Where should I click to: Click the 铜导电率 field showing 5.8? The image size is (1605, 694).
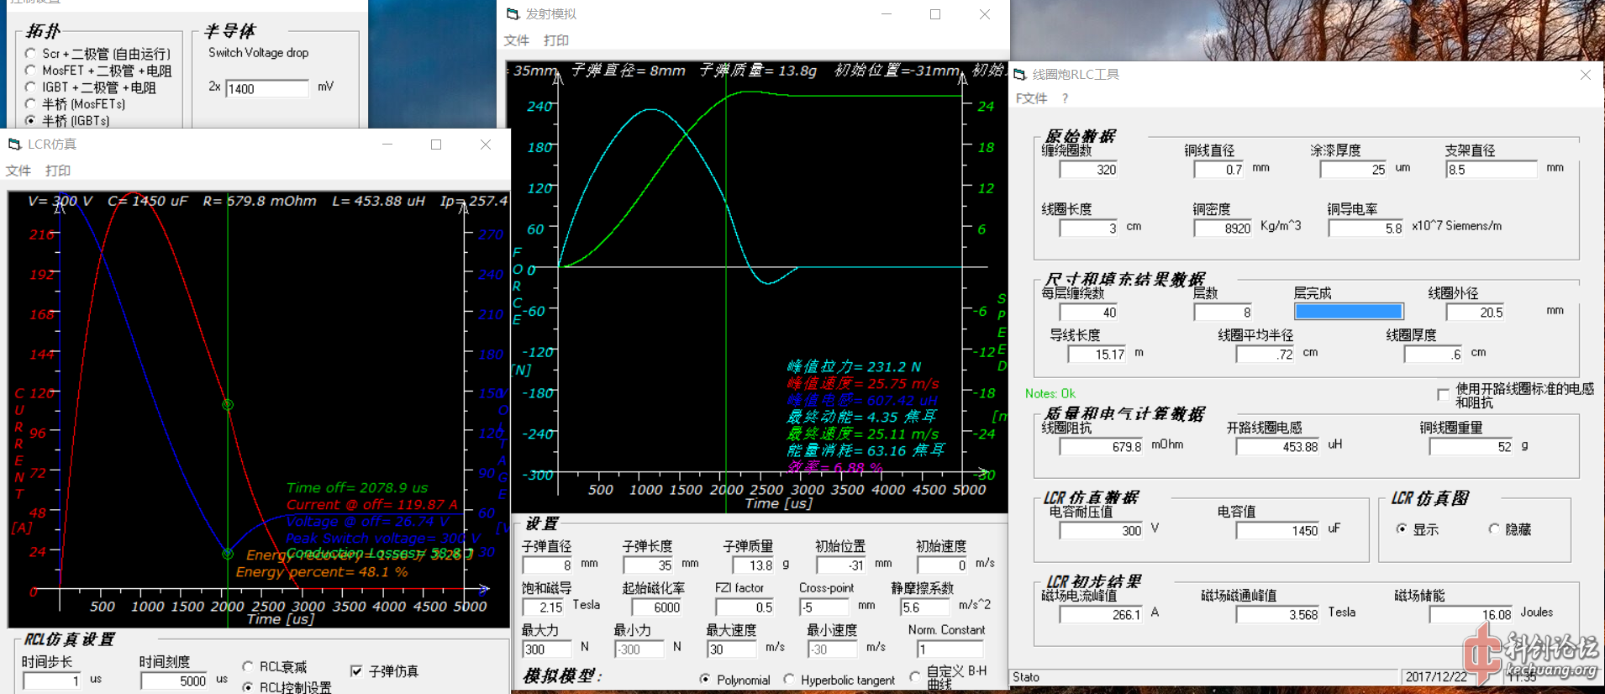1366,228
